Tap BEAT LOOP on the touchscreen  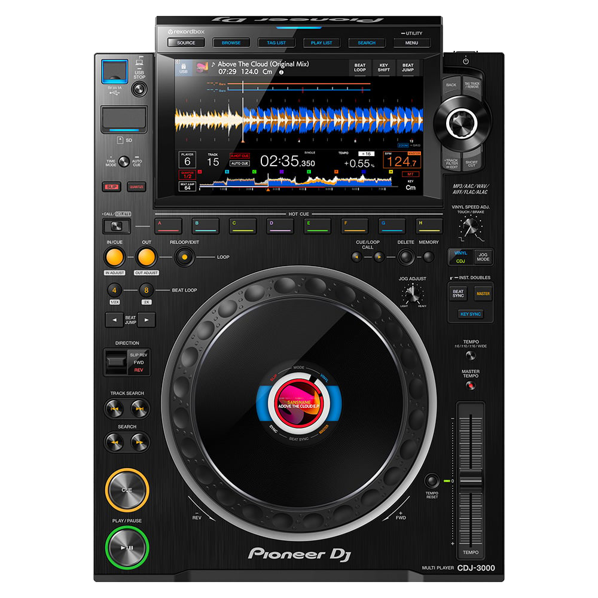click(359, 68)
